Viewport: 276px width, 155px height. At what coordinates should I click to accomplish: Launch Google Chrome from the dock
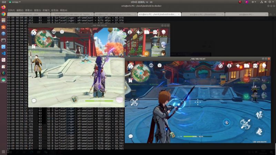point(3,14)
